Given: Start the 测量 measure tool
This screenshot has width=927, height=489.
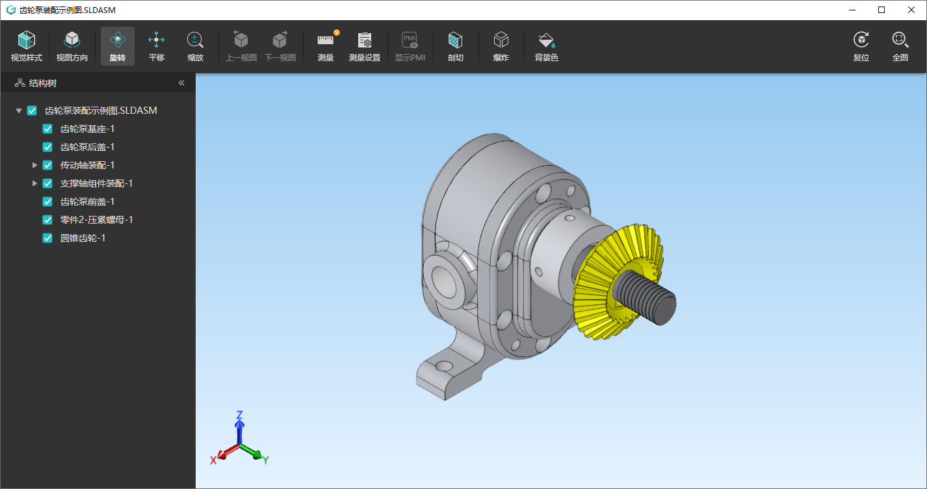Looking at the screenshot, I should pos(326,46).
